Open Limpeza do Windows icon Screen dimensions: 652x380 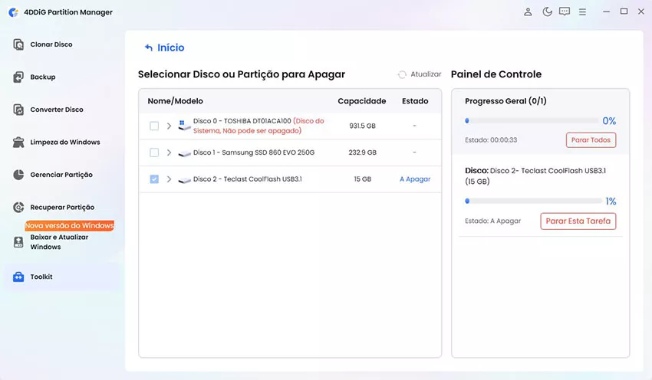coord(18,142)
